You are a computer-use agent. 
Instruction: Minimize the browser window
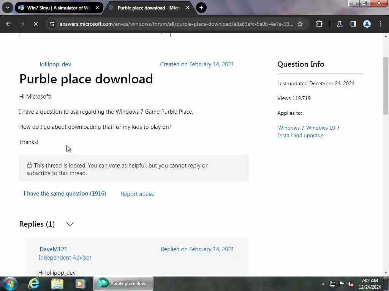(354, 3)
